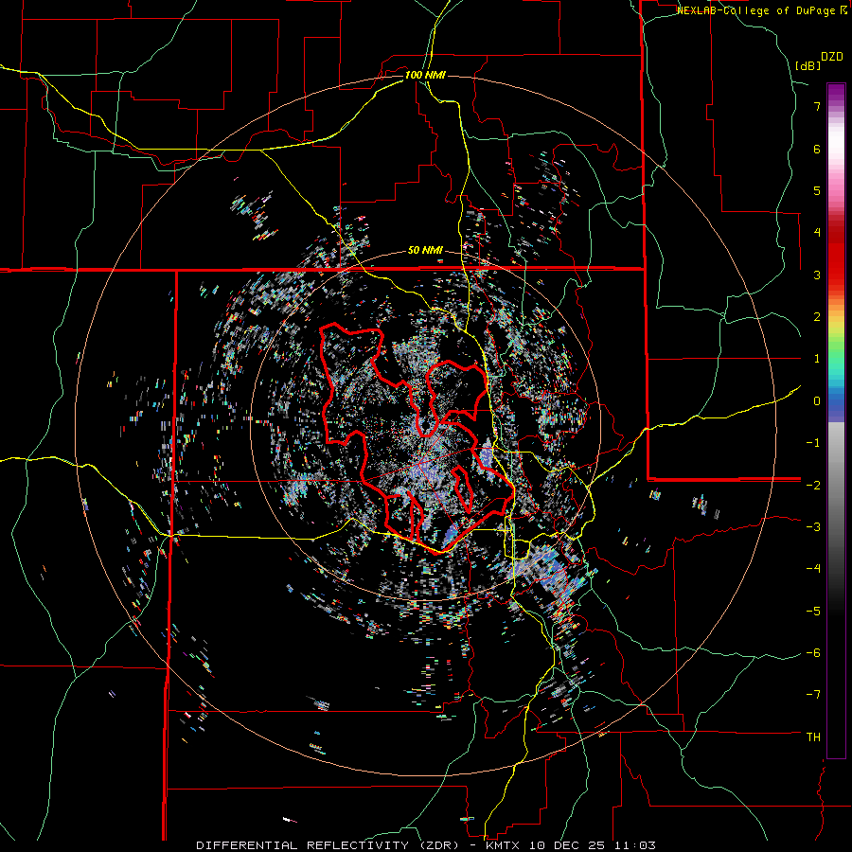Click the legend value -5
The height and width of the screenshot is (852, 852).
[x=813, y=612]
